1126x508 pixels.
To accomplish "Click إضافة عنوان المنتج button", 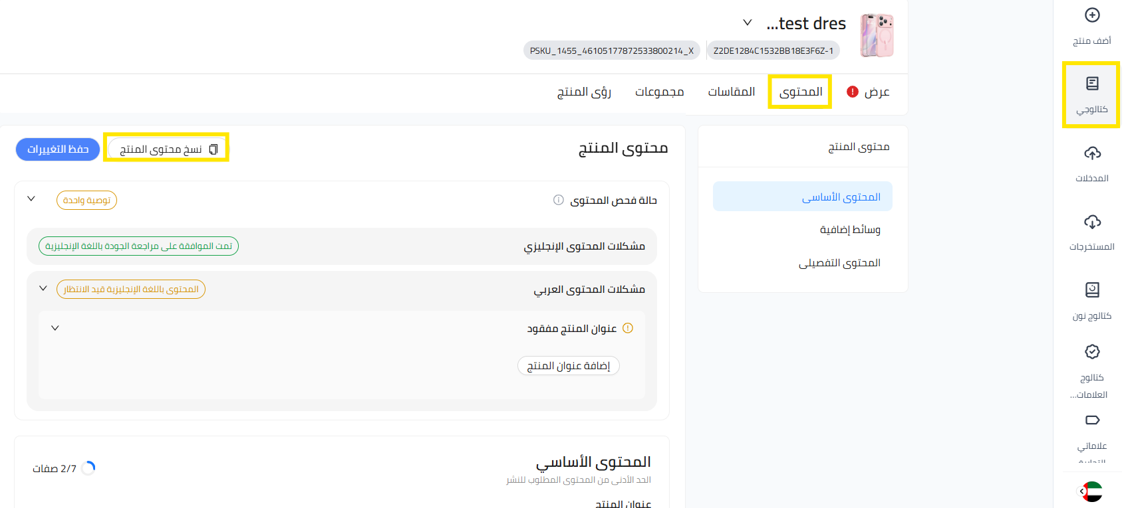I will coord(569,366).
